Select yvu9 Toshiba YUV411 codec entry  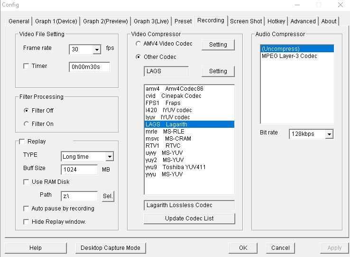coord(189,167)
